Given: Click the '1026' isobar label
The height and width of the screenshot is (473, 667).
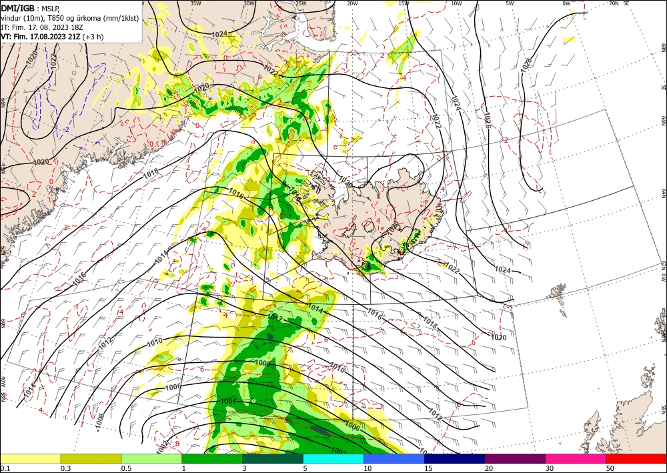Looking at the screenshot, I should click(x=488, y=120).
